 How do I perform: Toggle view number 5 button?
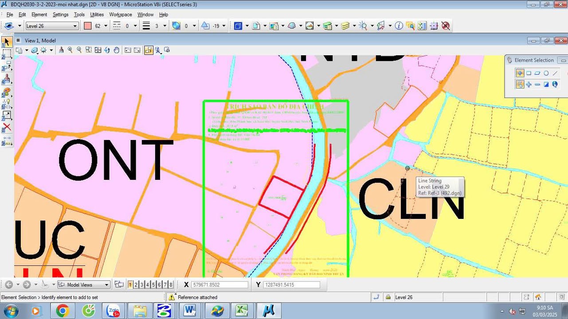coord(153,285)
